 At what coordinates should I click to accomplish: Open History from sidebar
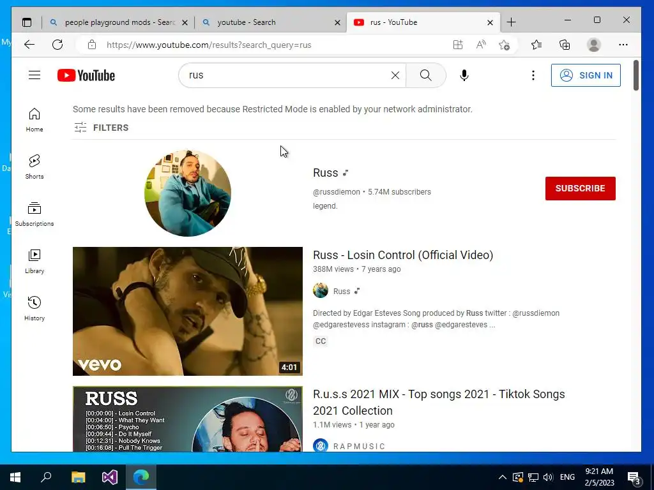click(34, 308)
